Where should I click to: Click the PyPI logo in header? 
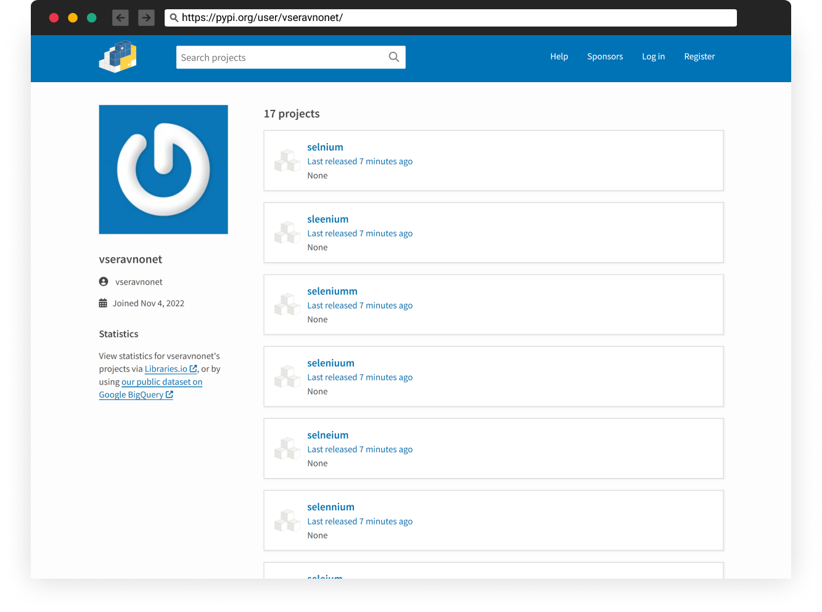(118, 57)
